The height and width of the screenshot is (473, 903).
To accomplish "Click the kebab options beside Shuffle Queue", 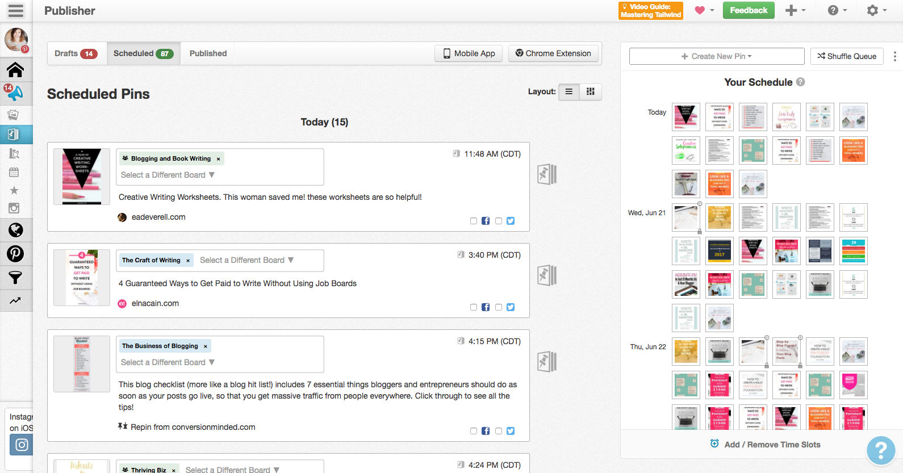I will point(894,56).
